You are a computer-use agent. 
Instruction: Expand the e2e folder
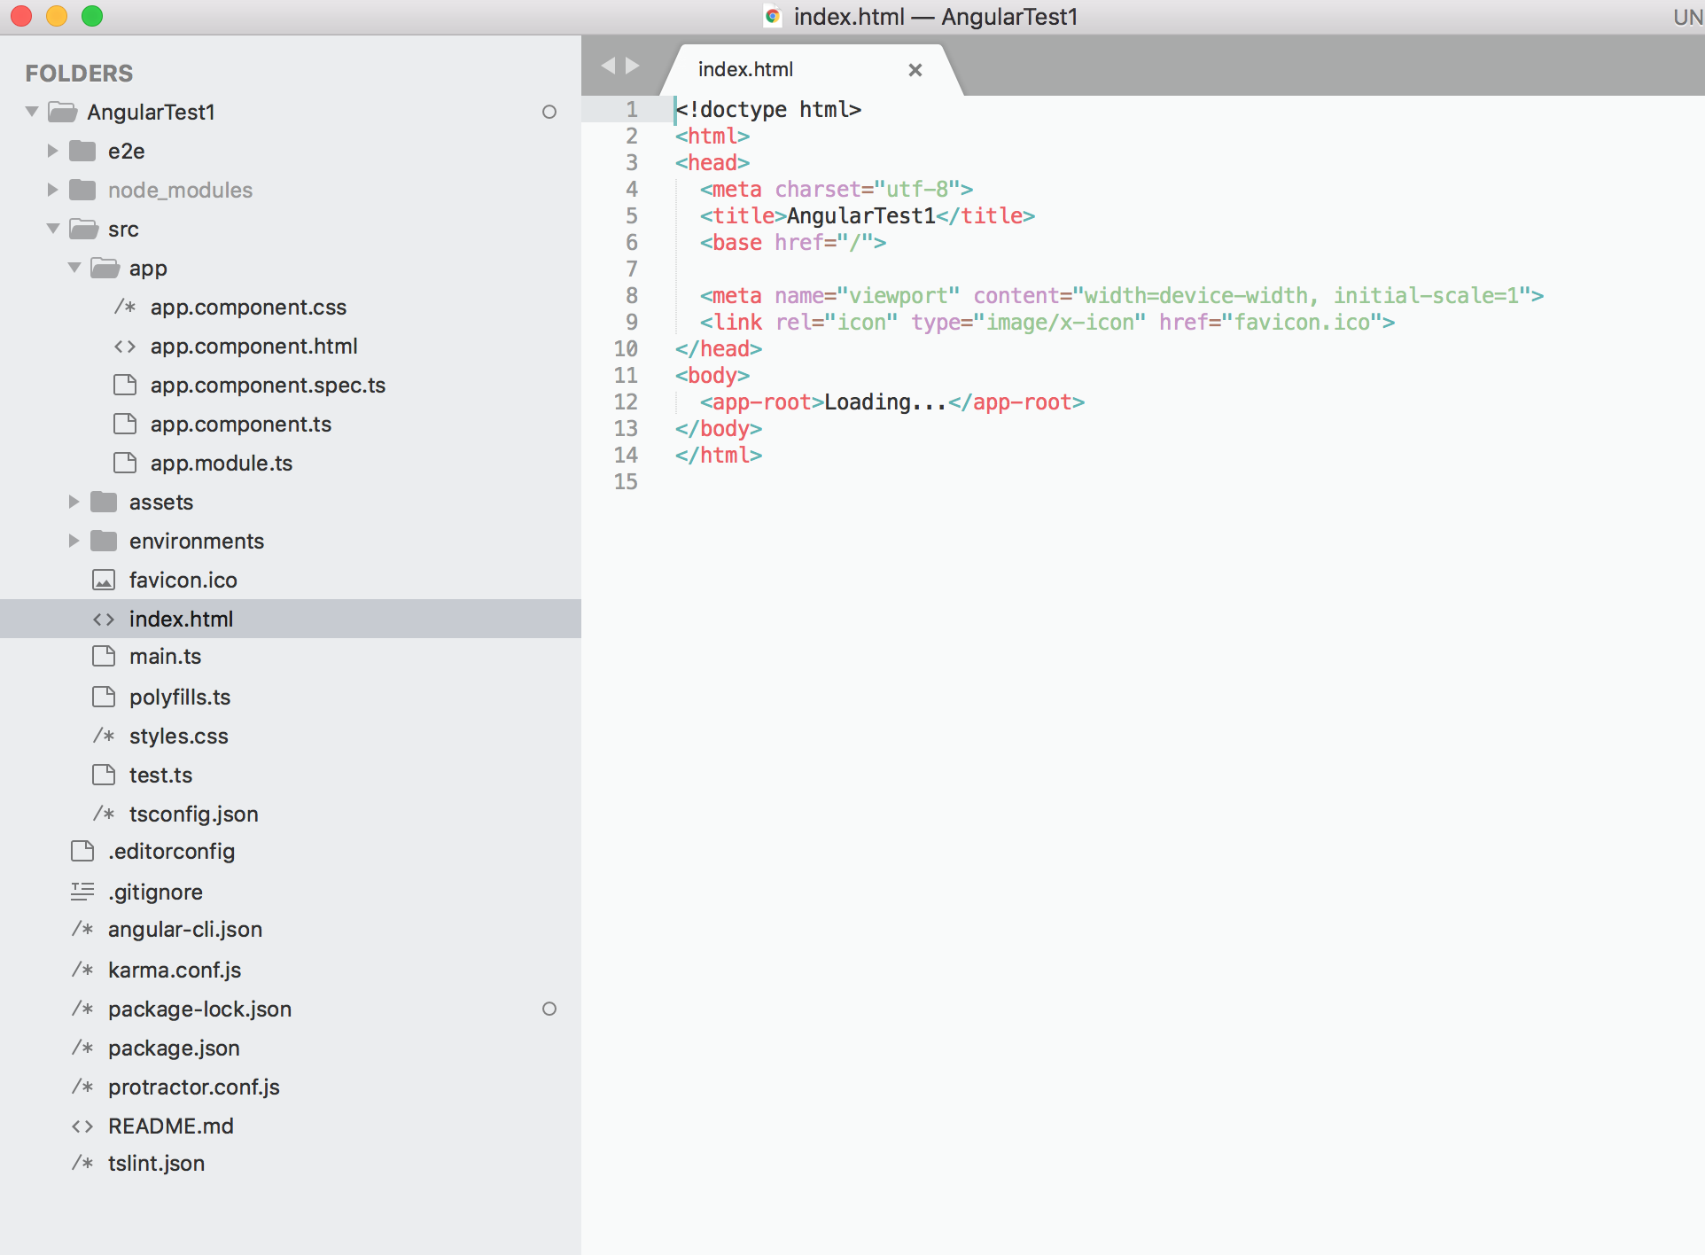pos(53,151)
